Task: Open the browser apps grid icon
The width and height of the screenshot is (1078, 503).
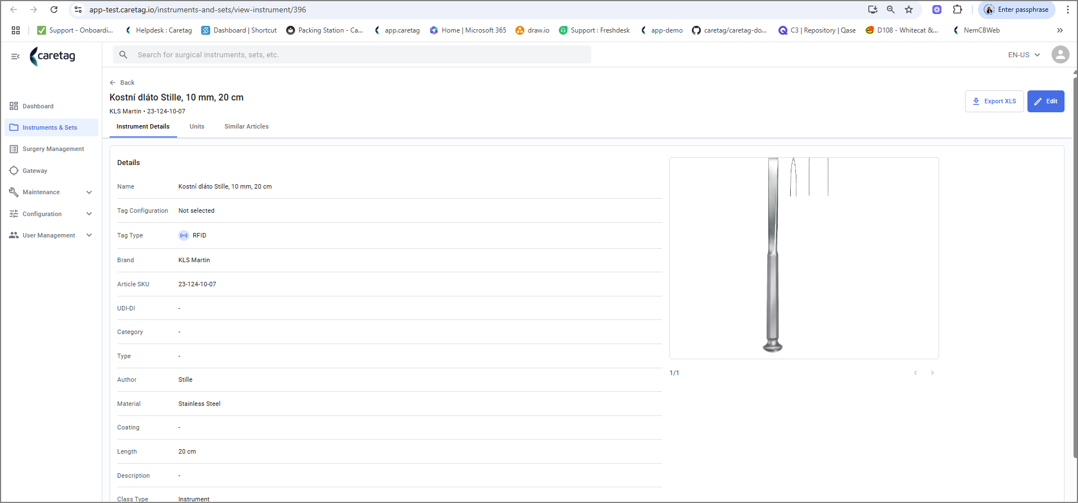Action: 16,30
